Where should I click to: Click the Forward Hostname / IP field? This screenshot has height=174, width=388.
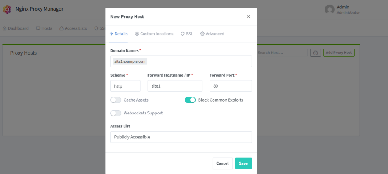coord(175,86)
